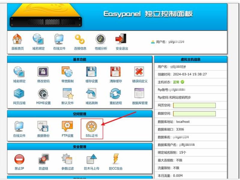
Task: Click the 虚拟主机信息 panel header
Action: pyautogui.click(x=191, y=59)
